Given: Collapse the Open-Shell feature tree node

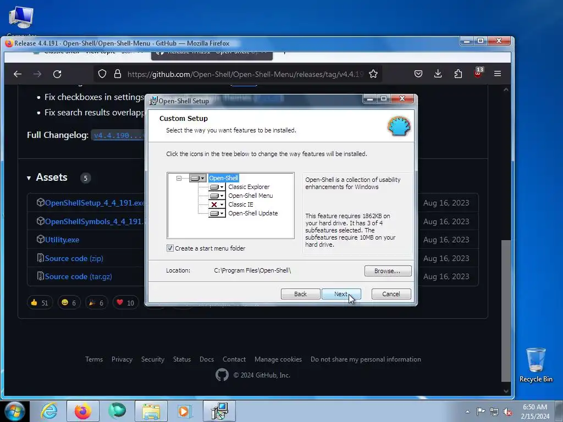Looking at the screenshot, I should coord(179,178).
